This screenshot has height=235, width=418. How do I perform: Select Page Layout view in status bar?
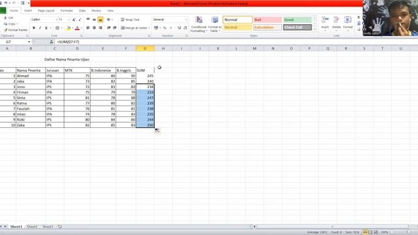point(370,232)
